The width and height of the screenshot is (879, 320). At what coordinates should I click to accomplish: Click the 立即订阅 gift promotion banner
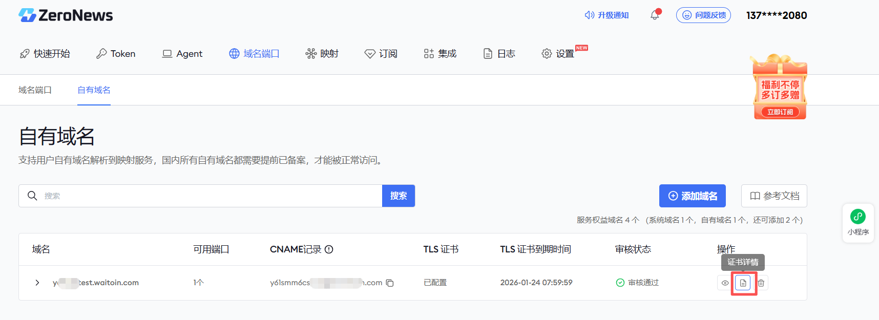click(x=780, y=112)
